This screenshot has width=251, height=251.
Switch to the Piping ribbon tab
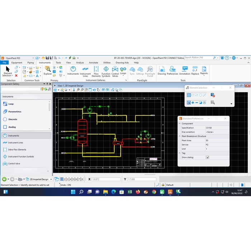coord(30,63)
